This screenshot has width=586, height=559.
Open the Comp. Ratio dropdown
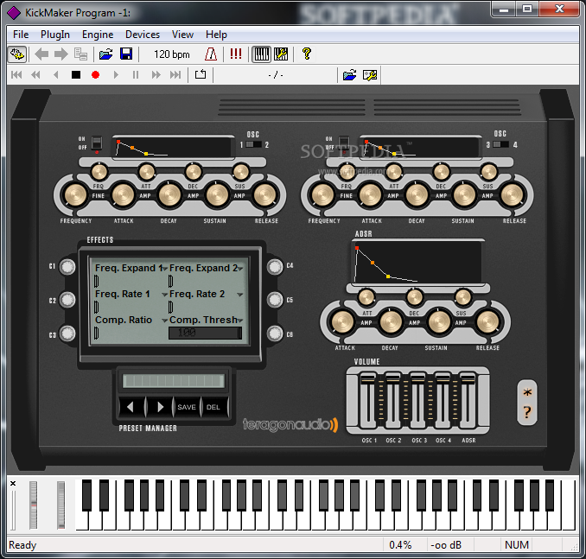164,321
